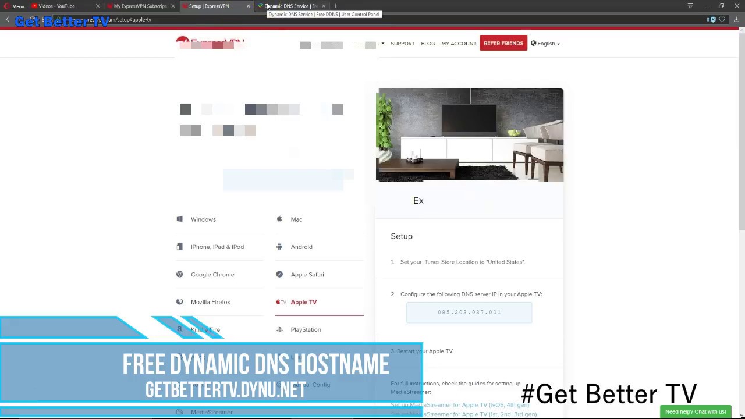The height and width of the screenshot is (419, 745).
Task: Open the Dynamic DNS Service tab
Action: click(x=291, y=6)
